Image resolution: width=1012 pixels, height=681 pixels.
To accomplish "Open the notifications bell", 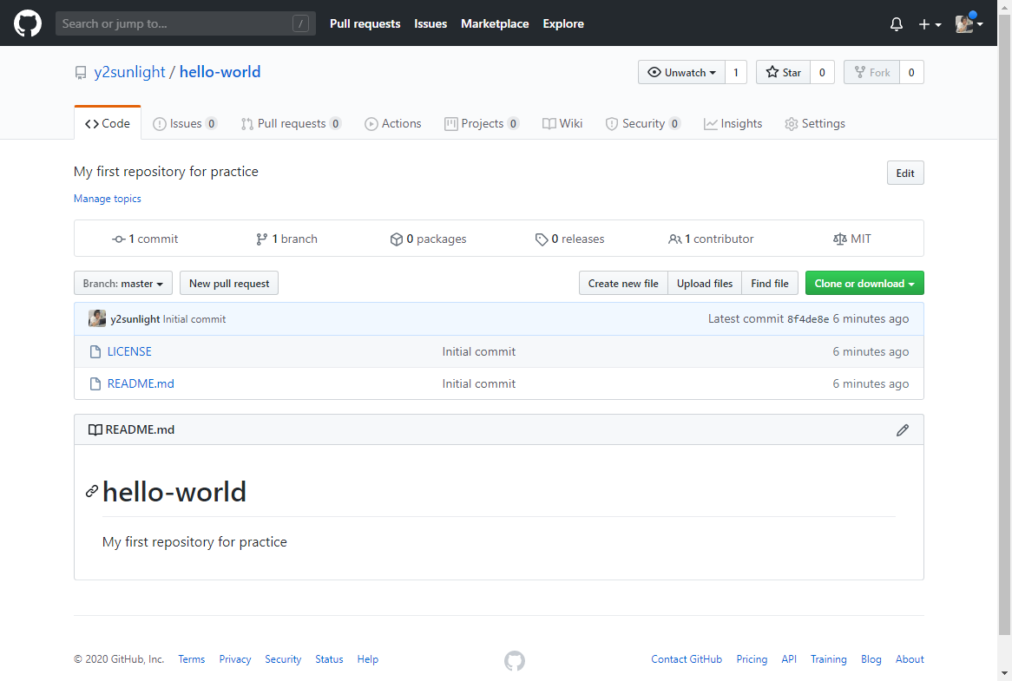I will tap(897, 24).
